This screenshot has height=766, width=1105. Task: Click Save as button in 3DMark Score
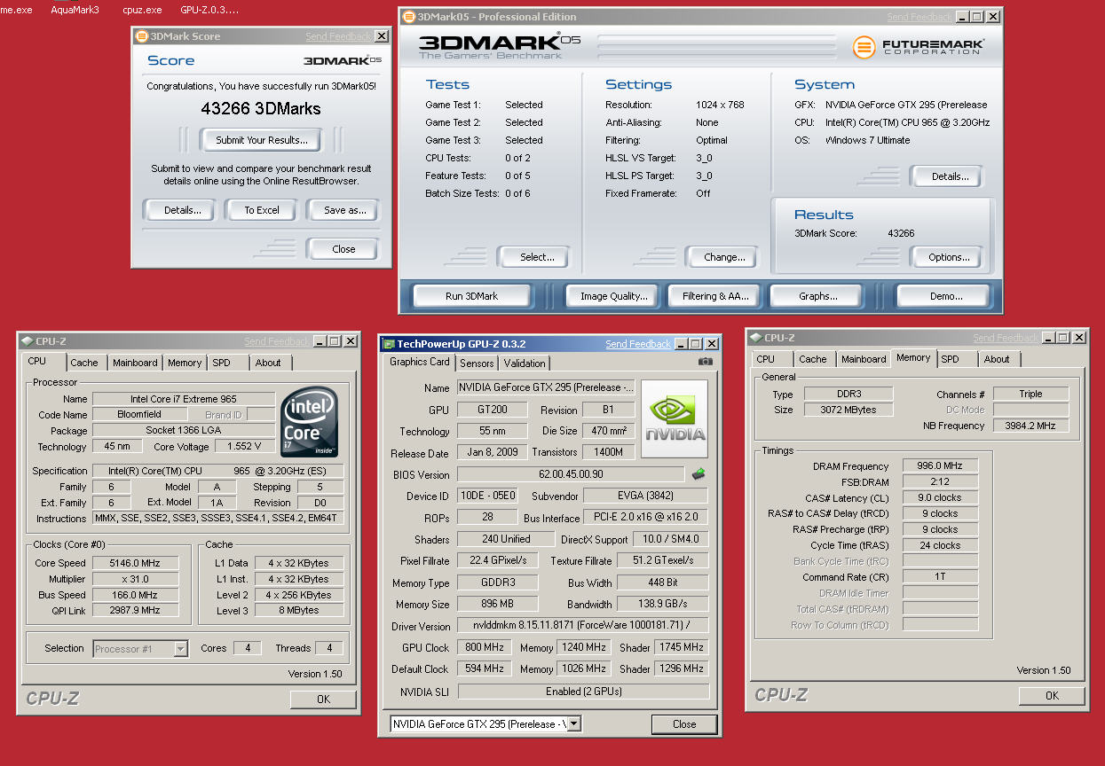point(344,210)
